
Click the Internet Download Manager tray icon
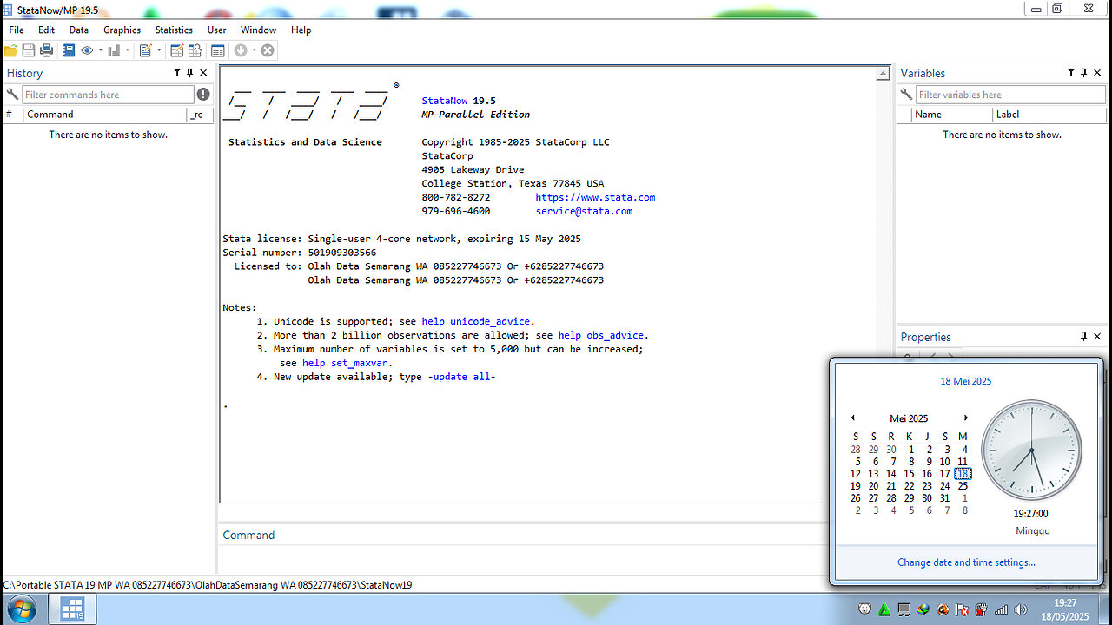(923, 609)
